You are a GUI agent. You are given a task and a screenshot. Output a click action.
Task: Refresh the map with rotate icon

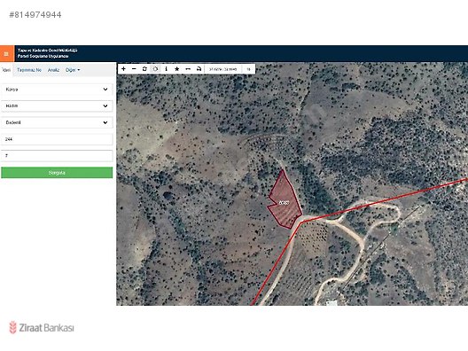144,69
